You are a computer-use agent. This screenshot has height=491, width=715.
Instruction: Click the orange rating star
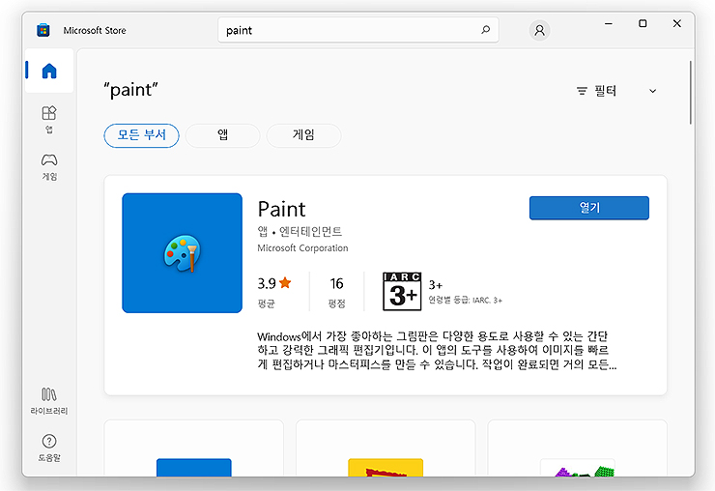(285, 283)
